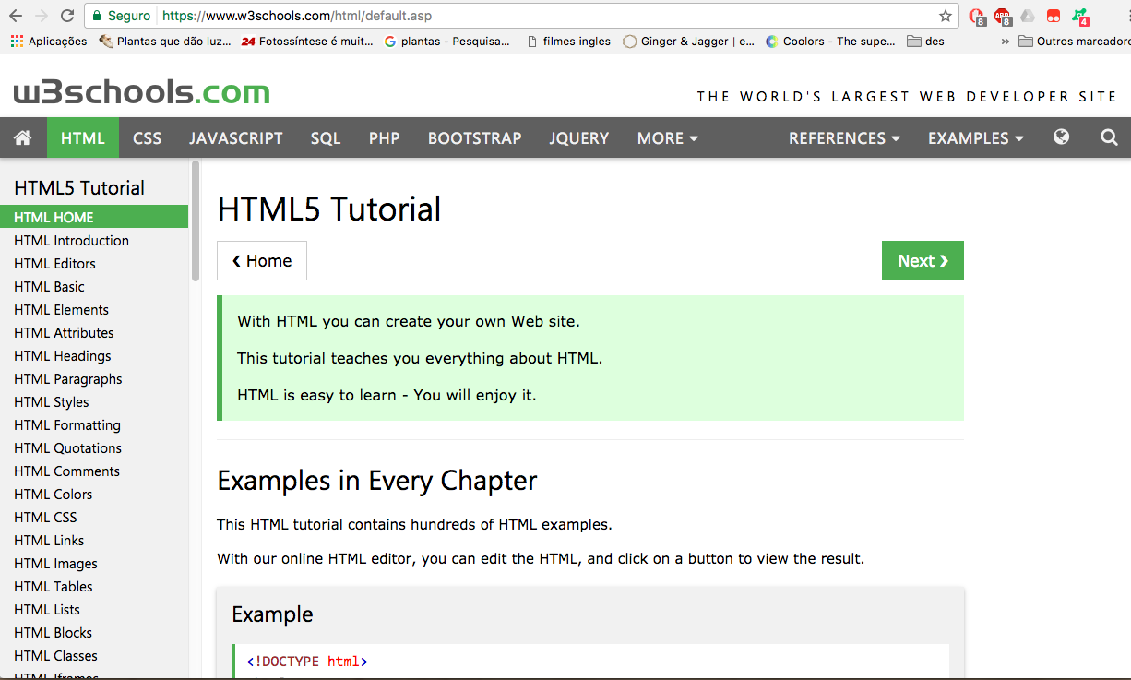Open the EXAMPLES dropdown menu
Image resolution: width=1131 pixels, height=680 pixels.
[976, 137]
